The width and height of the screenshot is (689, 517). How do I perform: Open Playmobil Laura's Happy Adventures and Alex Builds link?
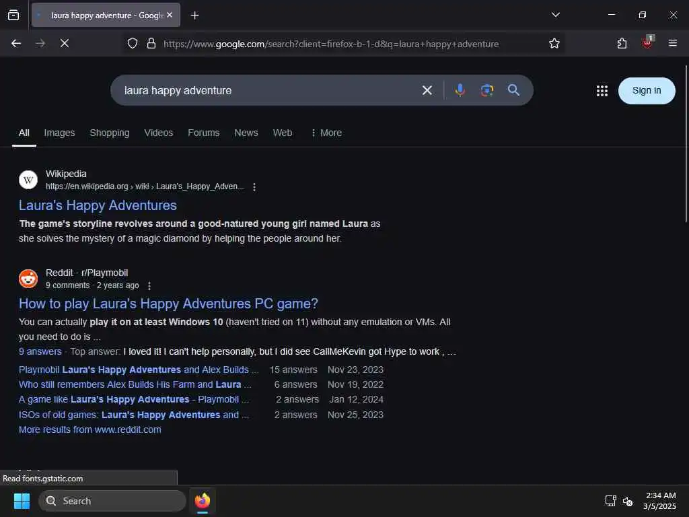pyautogui.click(x=139, y=370)
